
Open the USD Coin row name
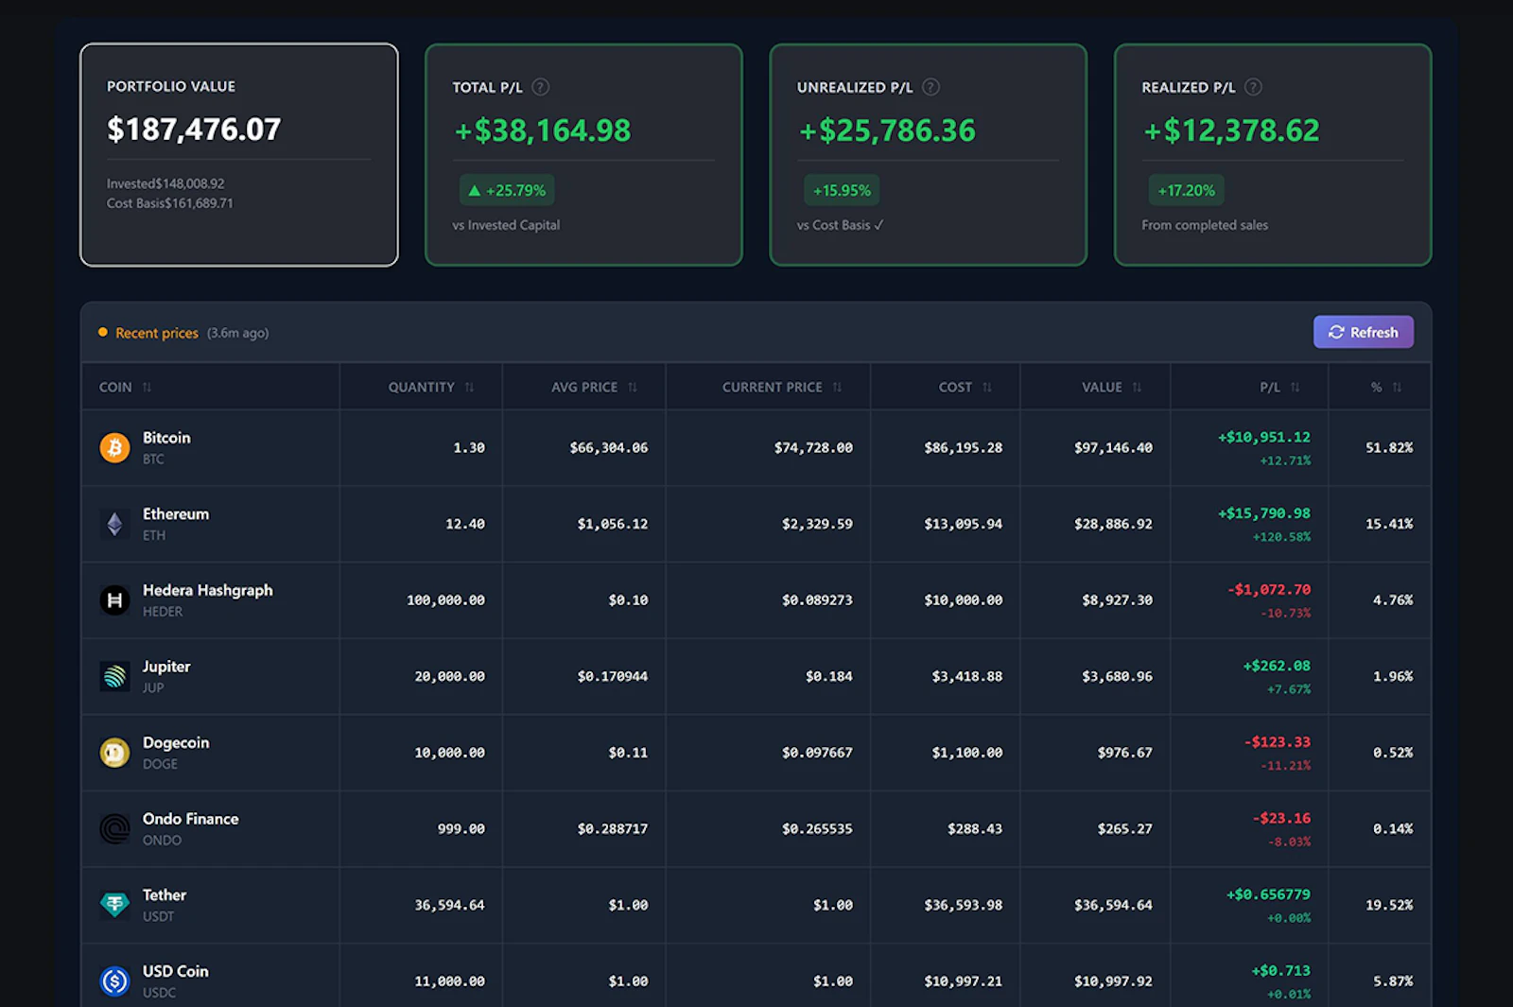point(176,971)
